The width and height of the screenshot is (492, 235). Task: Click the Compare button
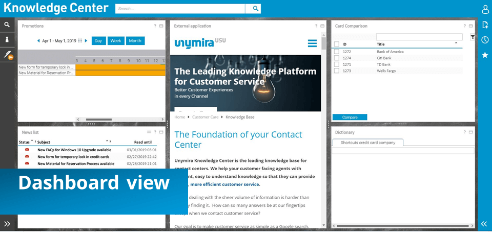pyautogui.click(x=350, y=118)
